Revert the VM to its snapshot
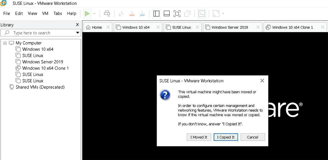Image resolution: width=328 pixels, height=160 pixels. (132, 13)
